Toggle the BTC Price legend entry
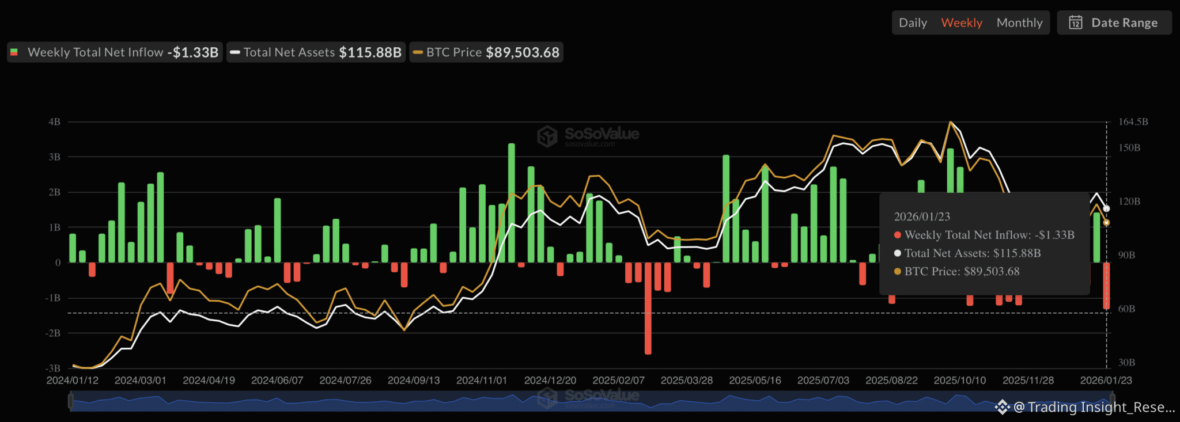The height and width of the screenshot is (422, 1180). [x=487, y=52]
